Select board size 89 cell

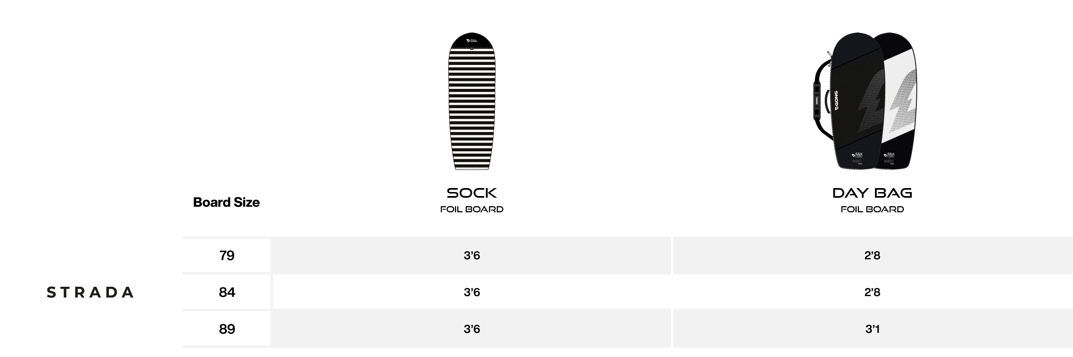227,329
